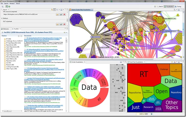Open the Aduna view dropdown arrow
Image resolution: width=186 pixels, height=117 pixels.
click(176, 10)
